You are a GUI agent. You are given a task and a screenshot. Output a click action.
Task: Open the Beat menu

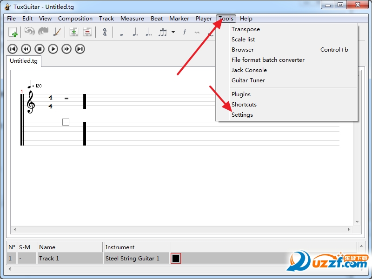(x=157, y=19)
